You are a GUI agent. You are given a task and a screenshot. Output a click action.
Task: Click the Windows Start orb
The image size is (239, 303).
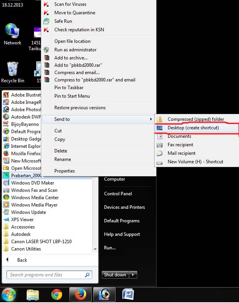pyautogui.click(x=8, y=295)
